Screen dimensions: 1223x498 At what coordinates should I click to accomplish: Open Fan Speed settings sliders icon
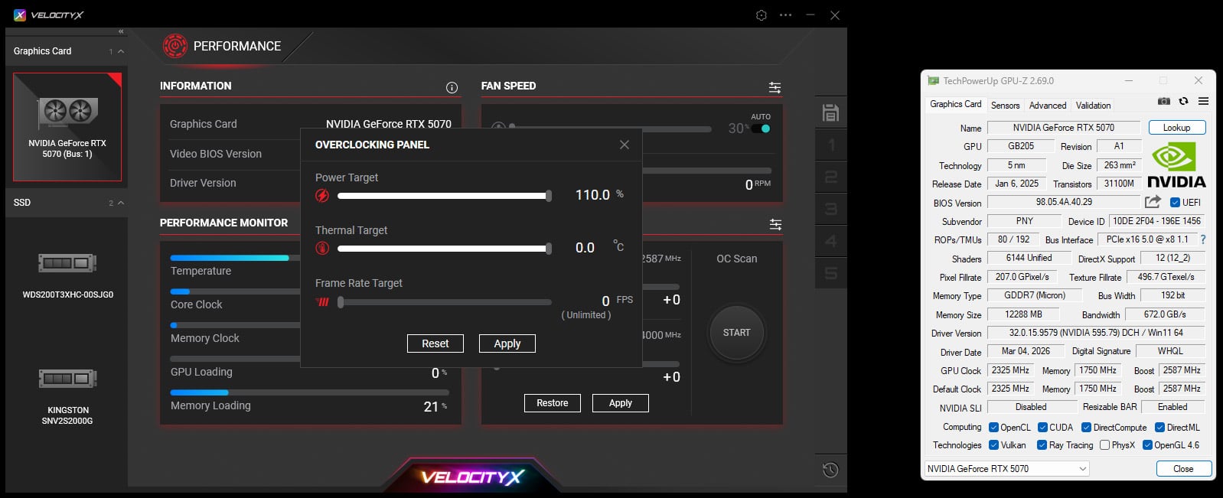pyautogui.click(x=775, y=88)
